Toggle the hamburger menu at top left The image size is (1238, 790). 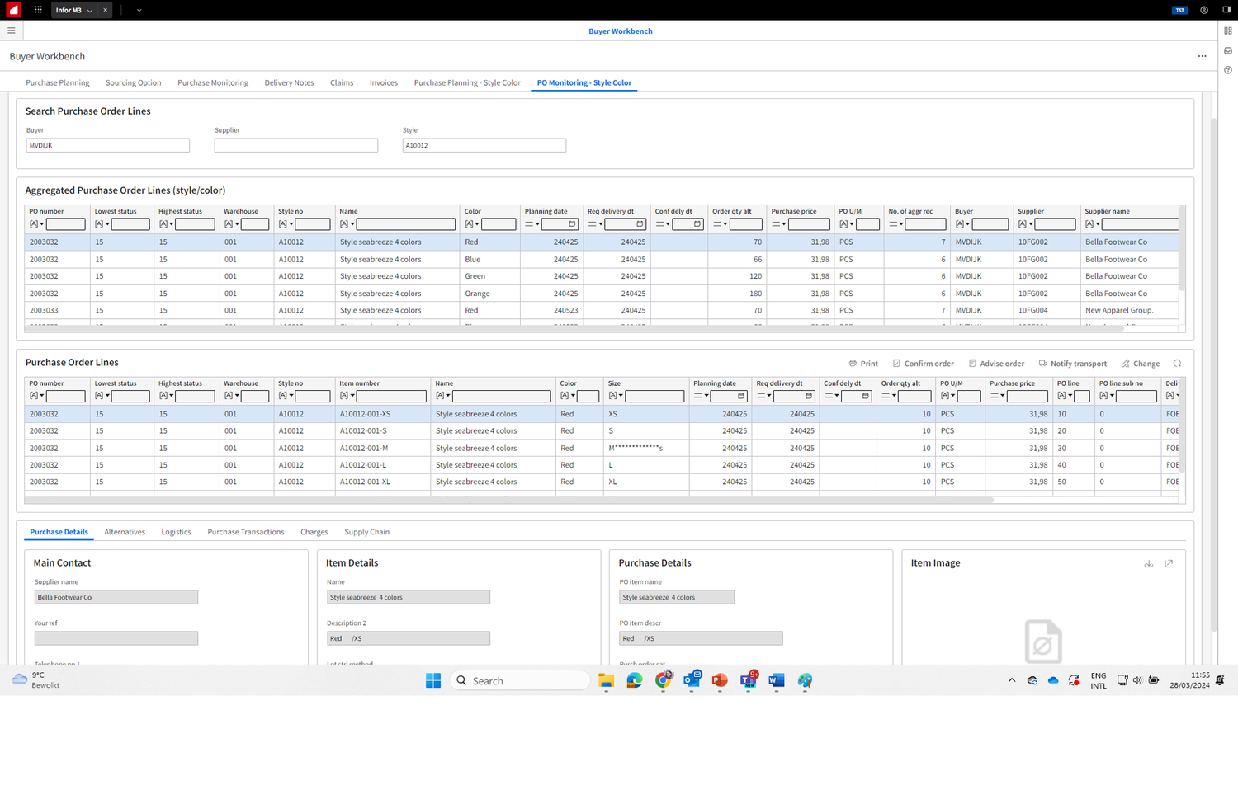[11, 30]
